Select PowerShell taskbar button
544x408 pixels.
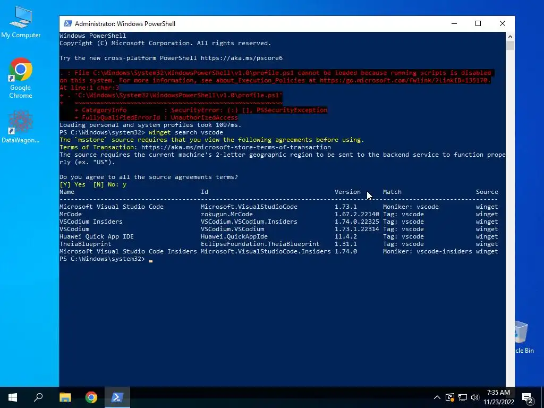(117, 397)
